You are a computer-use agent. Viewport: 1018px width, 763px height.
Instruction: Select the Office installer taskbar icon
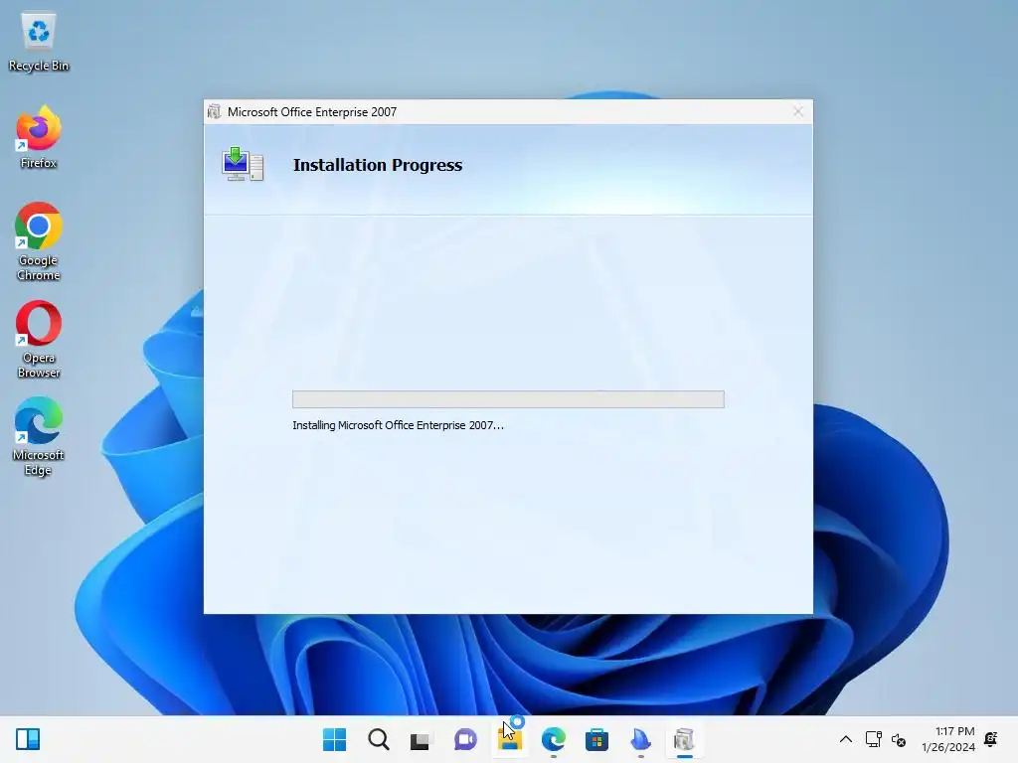pos(684,739)
